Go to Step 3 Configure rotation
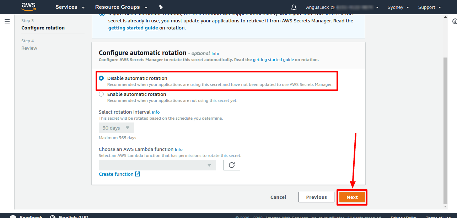The image size is (457, 218). click(43, 24)
